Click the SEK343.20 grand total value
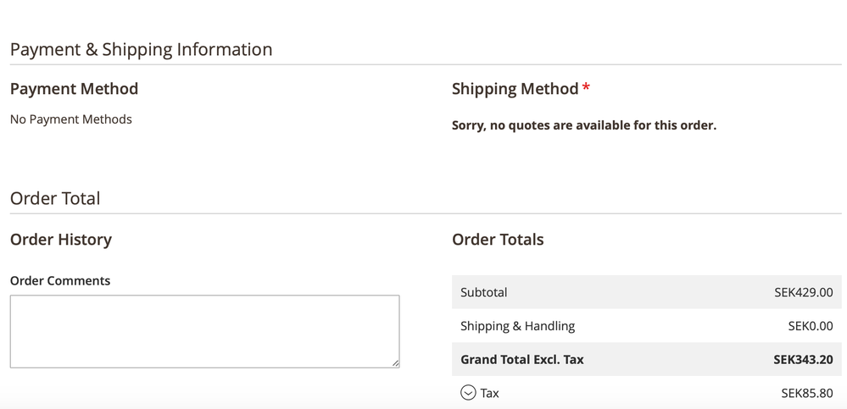Image resolution: width=847 pixels, height=409 pixels. coord(803,359)
